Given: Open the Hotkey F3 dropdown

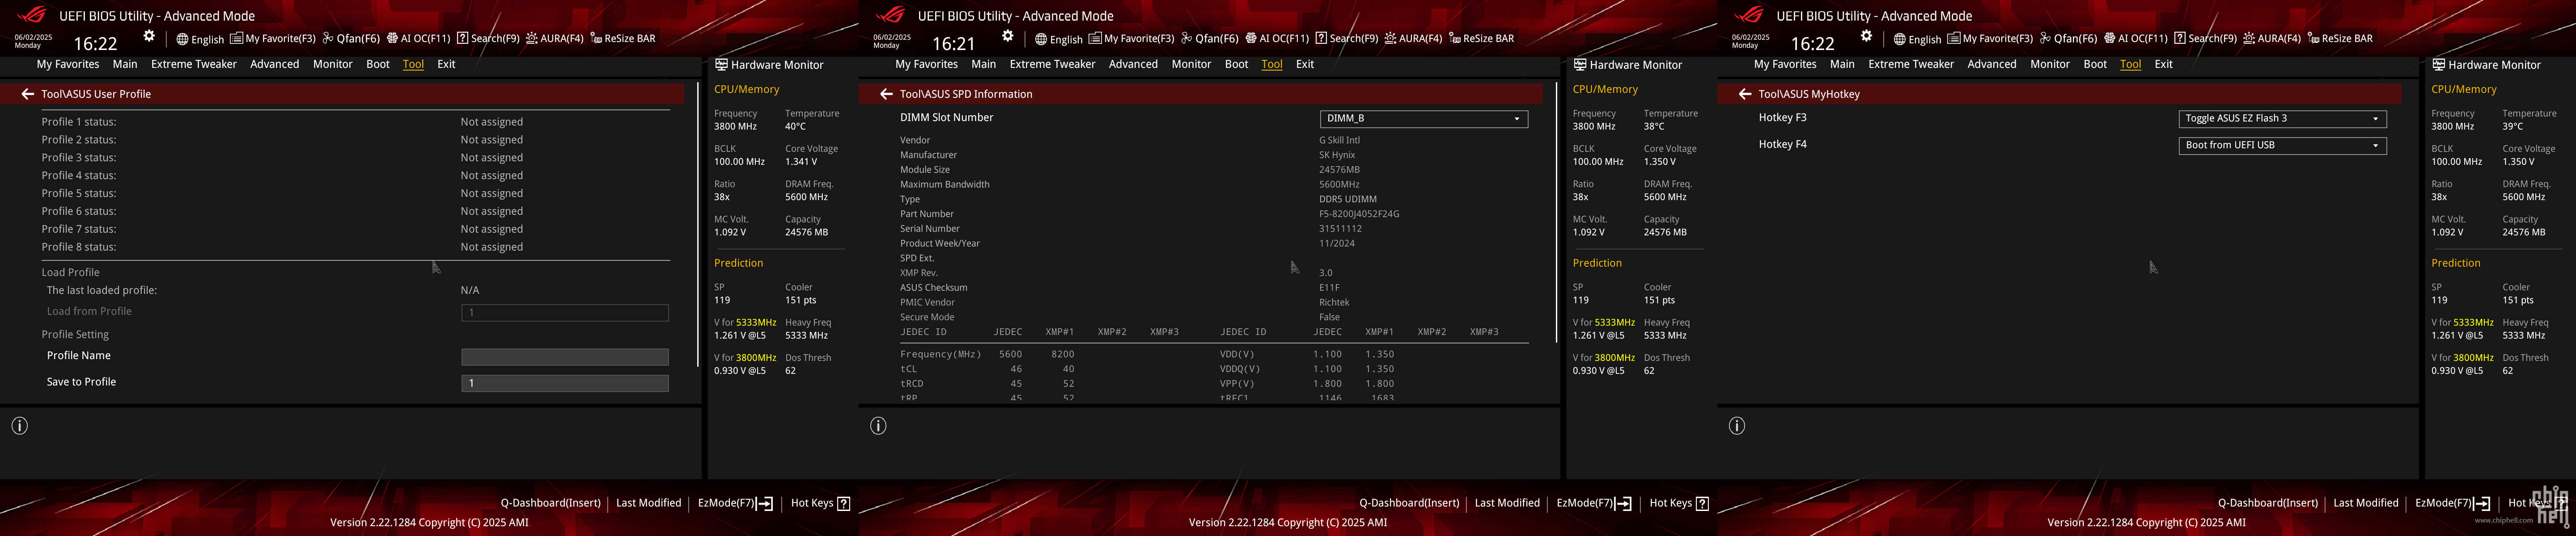Looking at the screenshot, I should 2283,119.
